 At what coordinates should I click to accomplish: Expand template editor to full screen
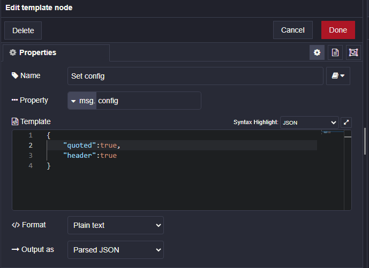[x=346, y=122]
